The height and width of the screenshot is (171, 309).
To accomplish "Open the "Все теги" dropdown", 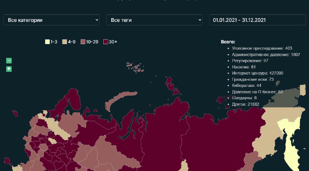I will pyautogui.click(x=154, y=20).
